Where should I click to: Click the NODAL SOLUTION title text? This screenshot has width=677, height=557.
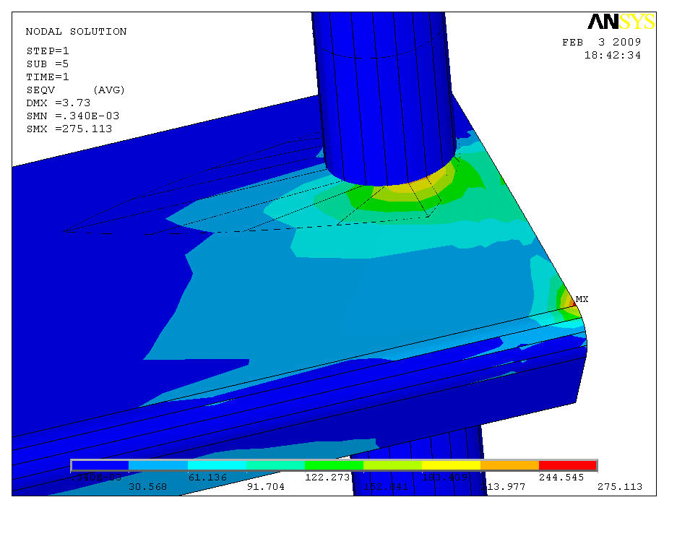(76, 32)
